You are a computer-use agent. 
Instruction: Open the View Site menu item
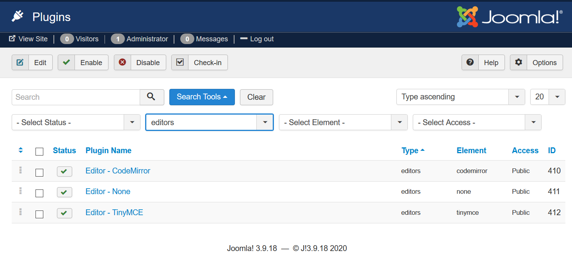tap(28, 39)
